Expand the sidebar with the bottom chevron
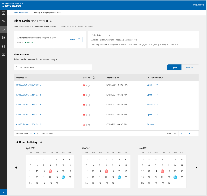This screenshot has width=207, height=196. [4, 193]
